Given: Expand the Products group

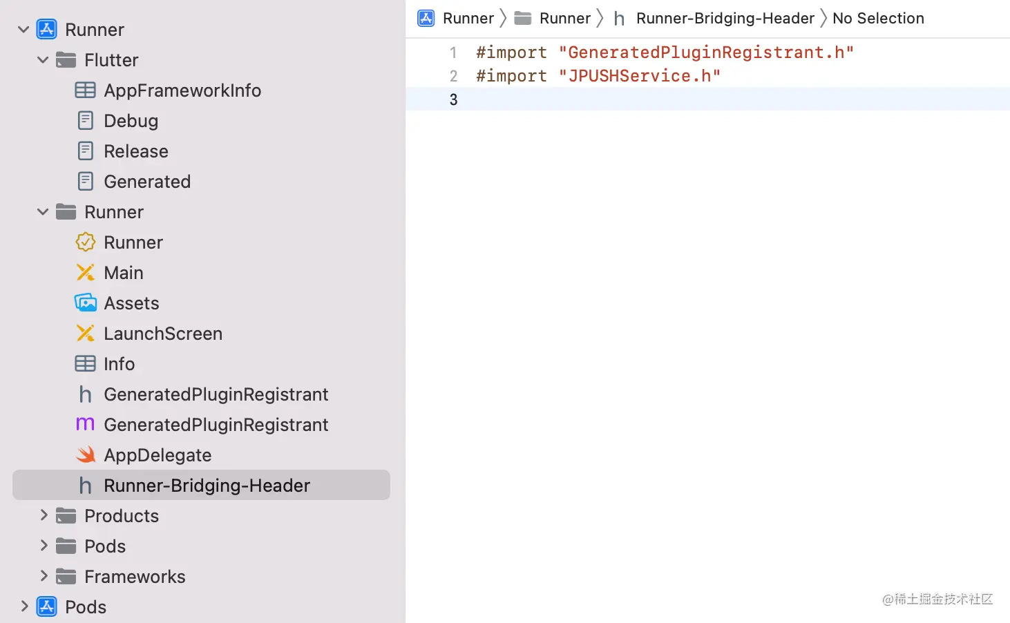Looking at the screenshot, I should pos(43,515).
